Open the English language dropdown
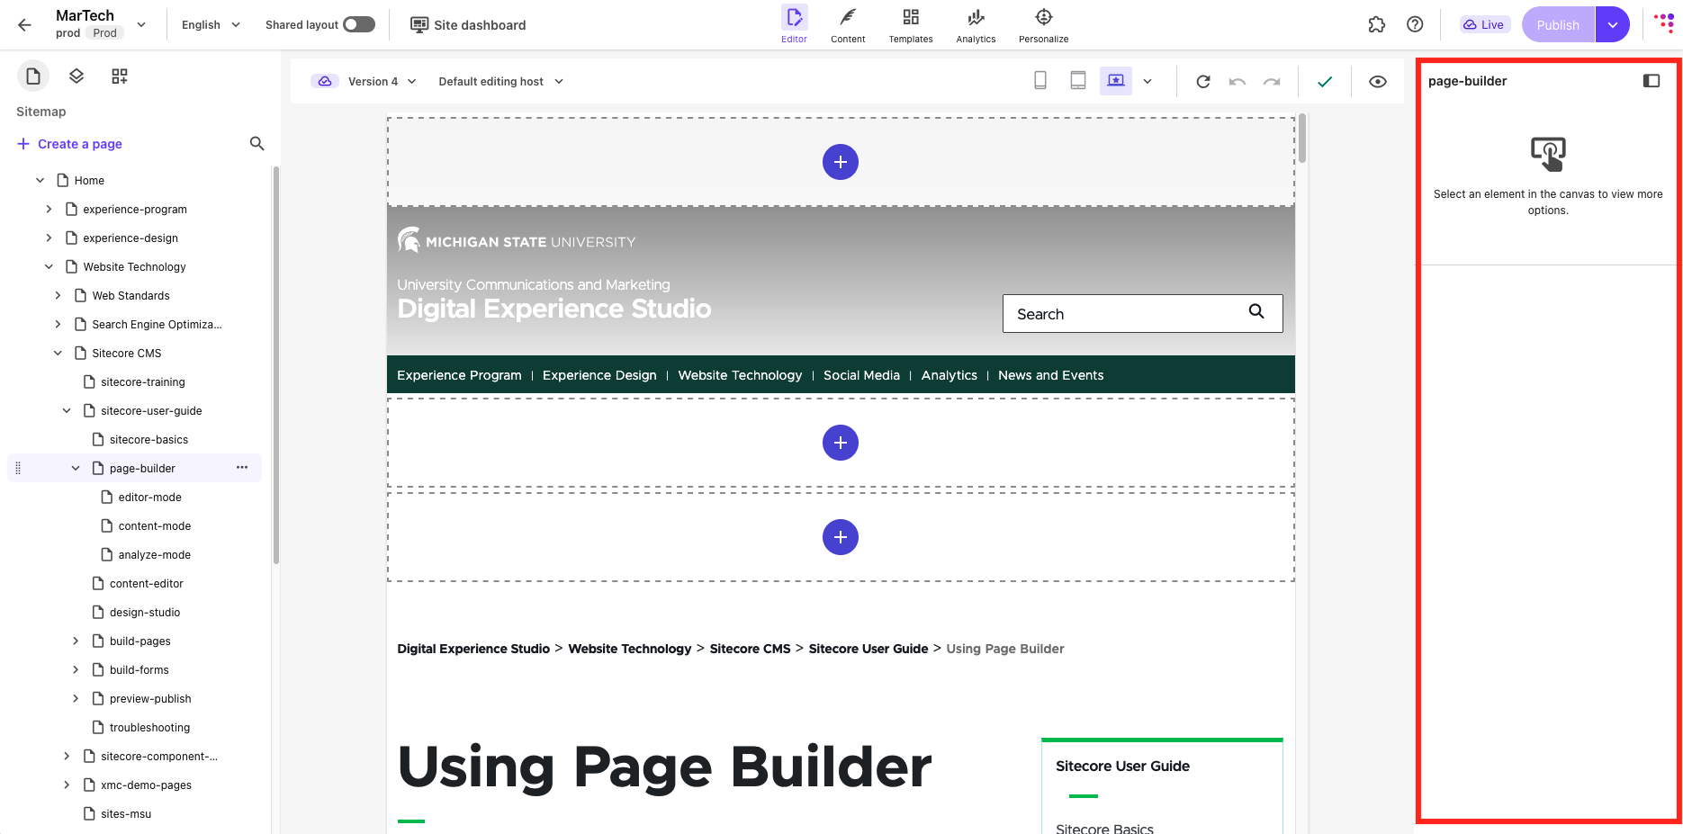 tap(211, 24)
